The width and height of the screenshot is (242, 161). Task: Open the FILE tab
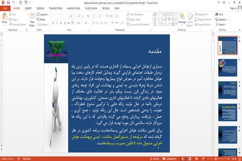pyautogui.click(x=5, y=8)
